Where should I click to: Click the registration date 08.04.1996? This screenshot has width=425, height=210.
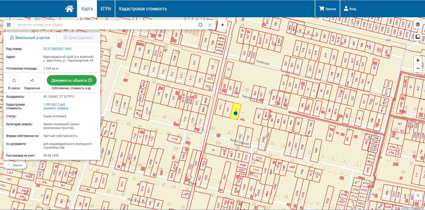click(51, 156)
